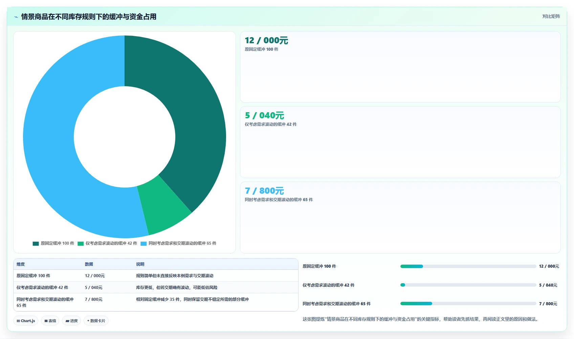The height and width of the screenshot is (339, 574).
Task: Click the summary sentence below the progress bars
Action: [x=420, y=319]
